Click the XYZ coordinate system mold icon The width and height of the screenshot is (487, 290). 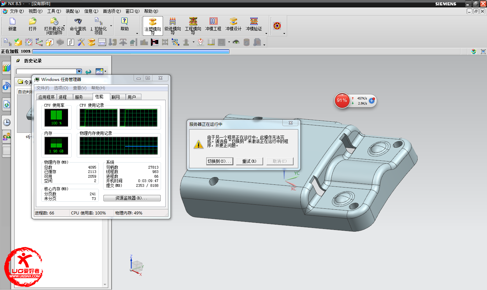[x=39, y=42]
